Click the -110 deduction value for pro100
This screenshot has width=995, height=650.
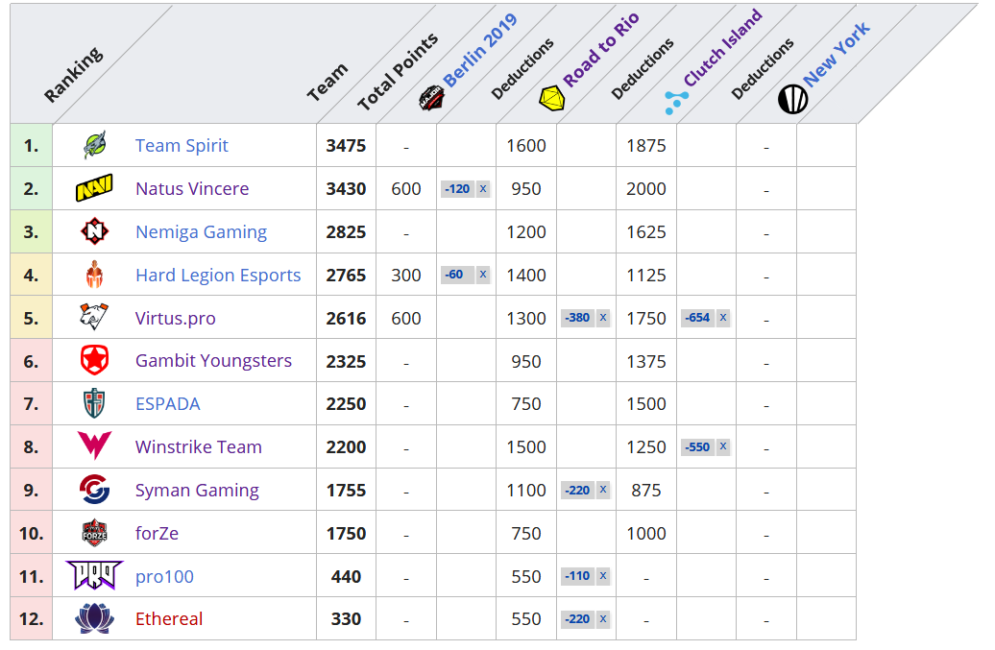coord(578,576)
